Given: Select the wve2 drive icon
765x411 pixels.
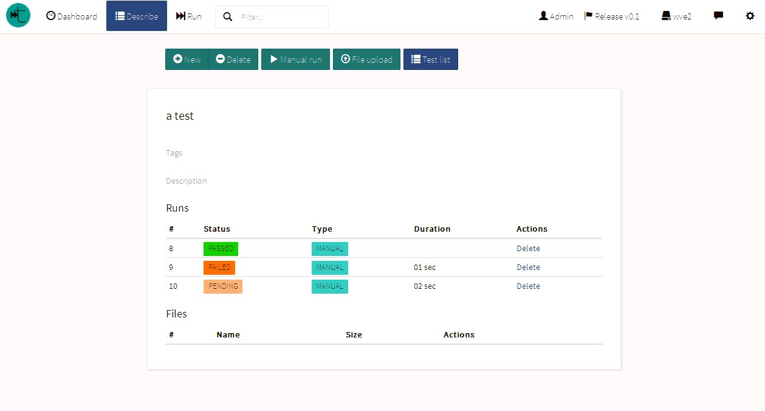Looking at the screenshot, I should (666, 16).
